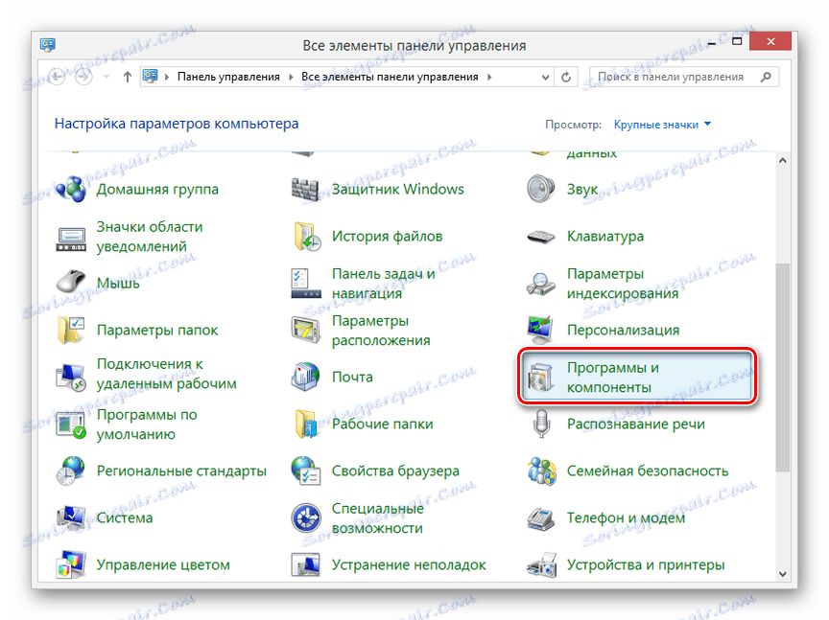This screenshot has height=620, width=829.
Task: Click the Параметры папок folder icon
Action: coord(71,330)
